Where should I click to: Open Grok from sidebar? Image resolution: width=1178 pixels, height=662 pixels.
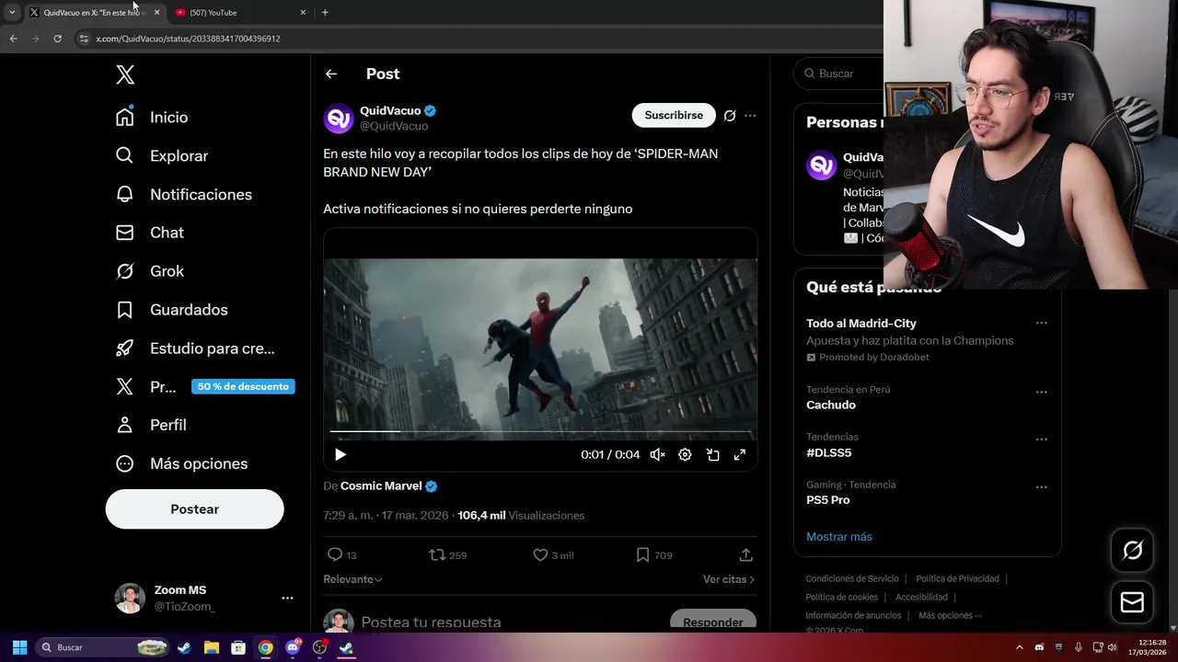tap(150, 271)
